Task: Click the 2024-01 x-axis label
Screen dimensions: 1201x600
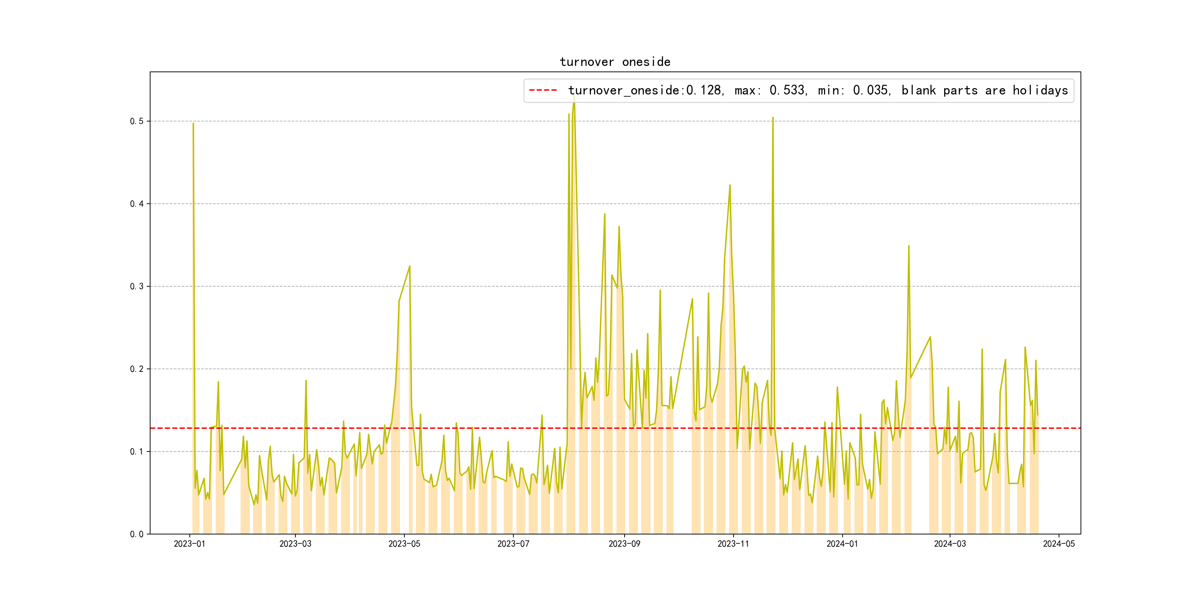Action: point(842,544)
